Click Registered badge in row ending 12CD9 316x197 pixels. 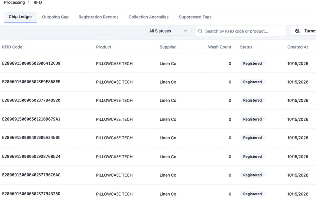coord(252,64)
